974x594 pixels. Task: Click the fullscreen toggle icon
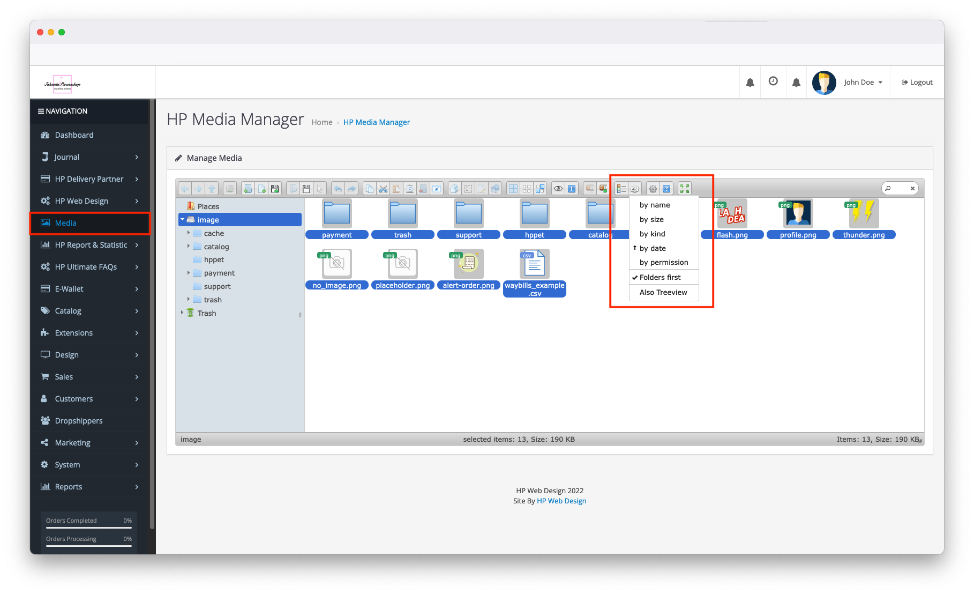685,189
